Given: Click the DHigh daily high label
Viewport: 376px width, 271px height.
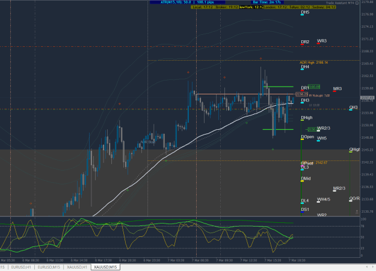Looking at the screenshot, I should (x=307, y=118).
